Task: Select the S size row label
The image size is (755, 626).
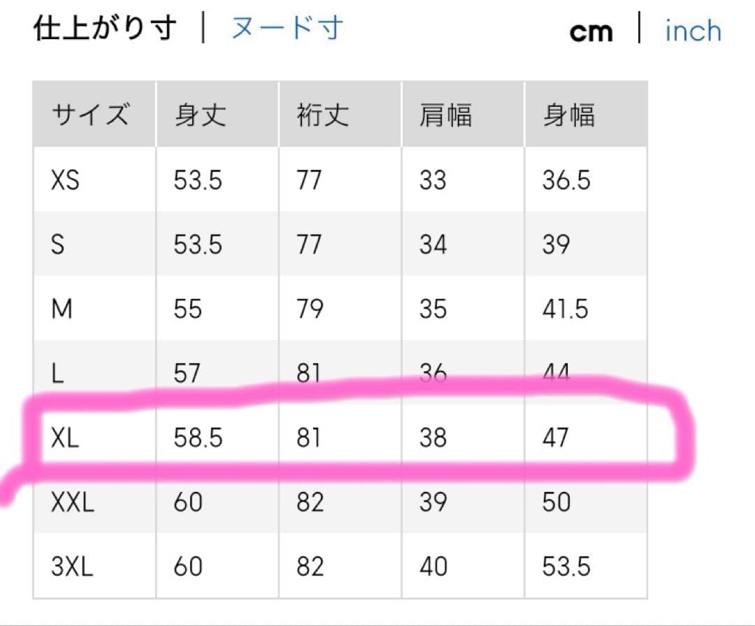Action: pos(58,245)
